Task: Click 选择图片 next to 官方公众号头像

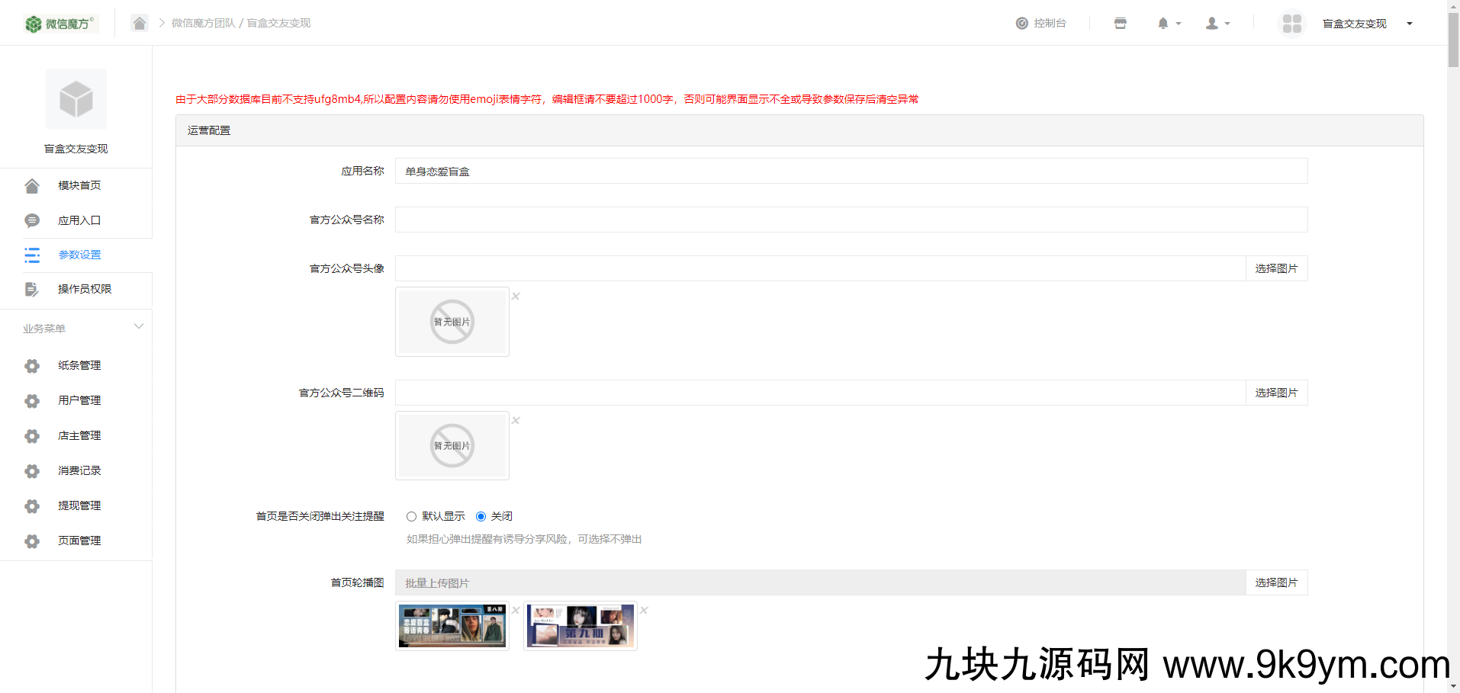Action: coord(1275,268)
